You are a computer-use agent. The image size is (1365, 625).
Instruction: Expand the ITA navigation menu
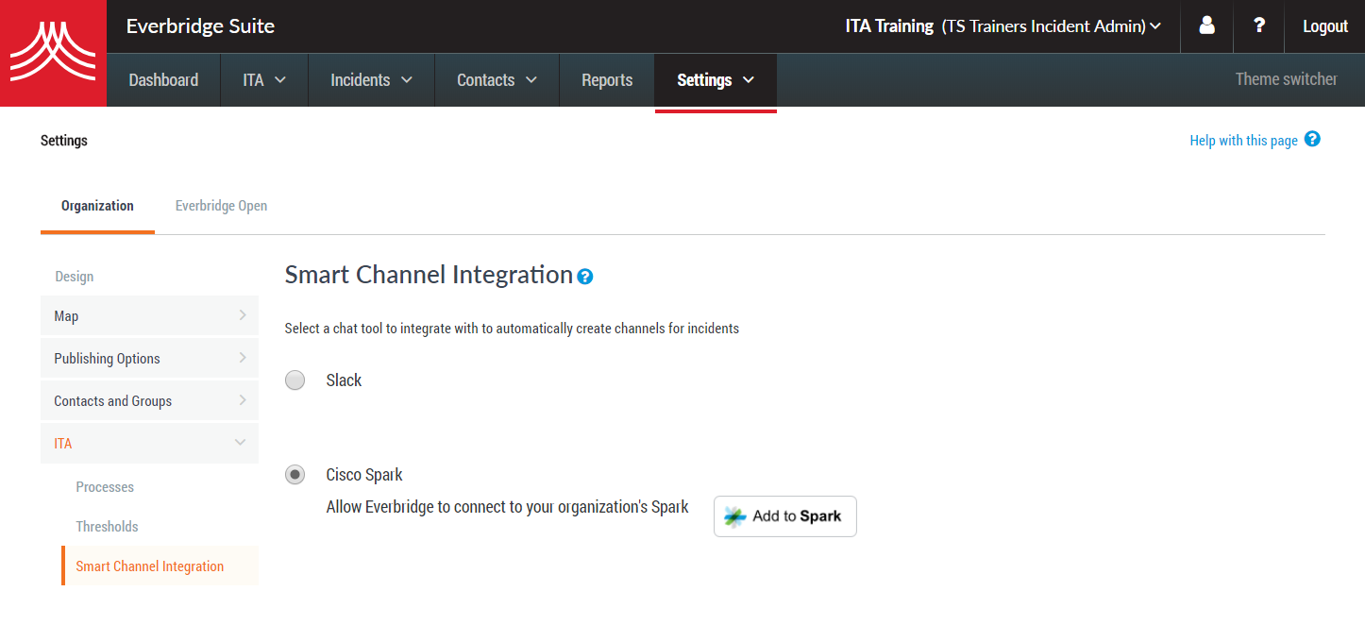264,80
